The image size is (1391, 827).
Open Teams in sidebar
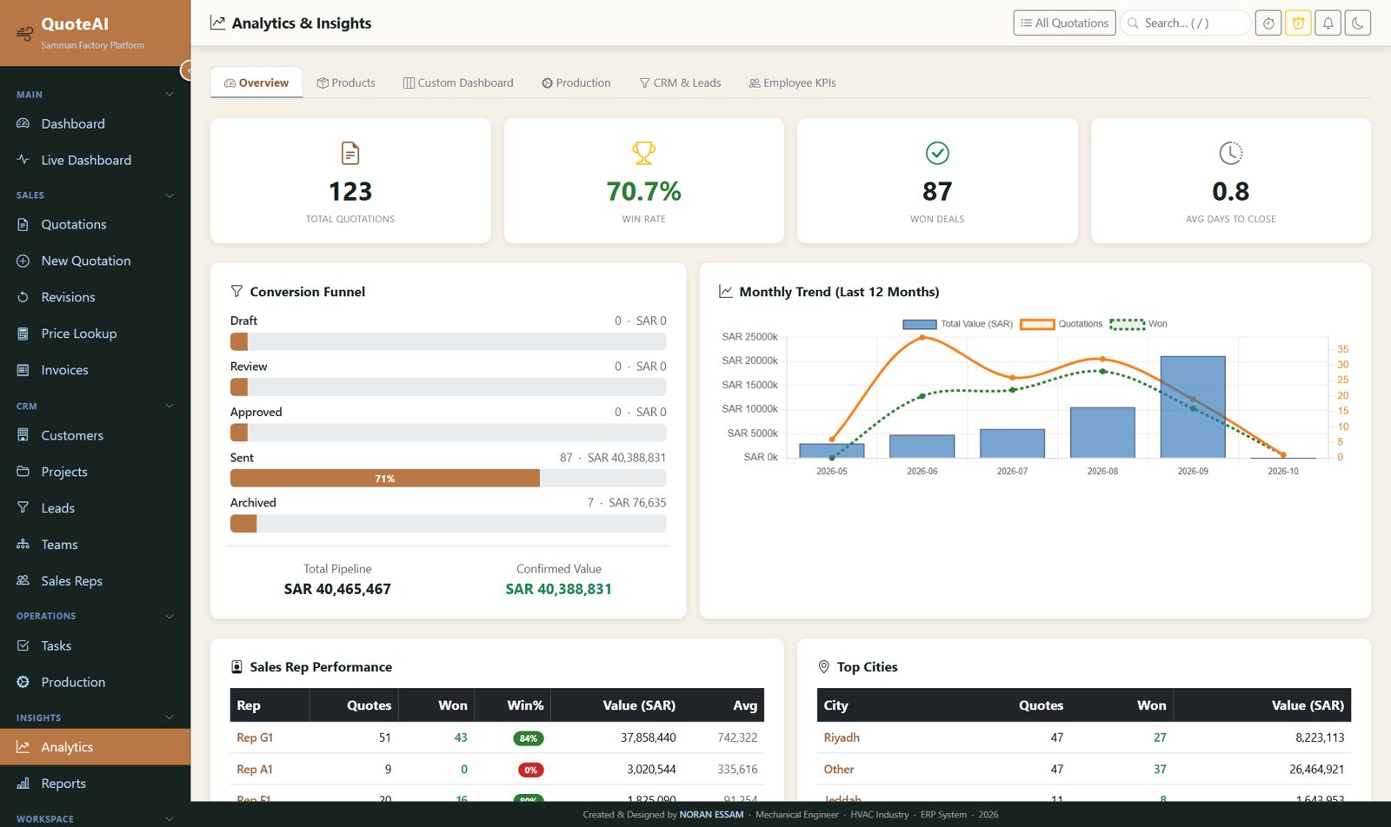(95, 545)
